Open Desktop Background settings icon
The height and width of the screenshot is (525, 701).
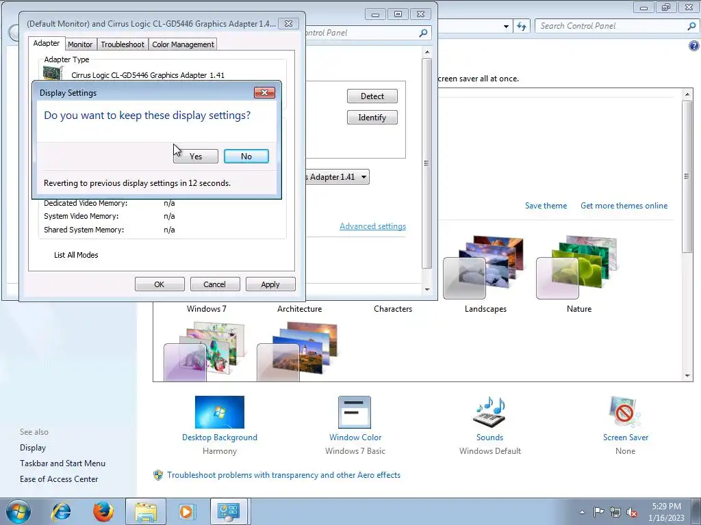click(220, 412)
